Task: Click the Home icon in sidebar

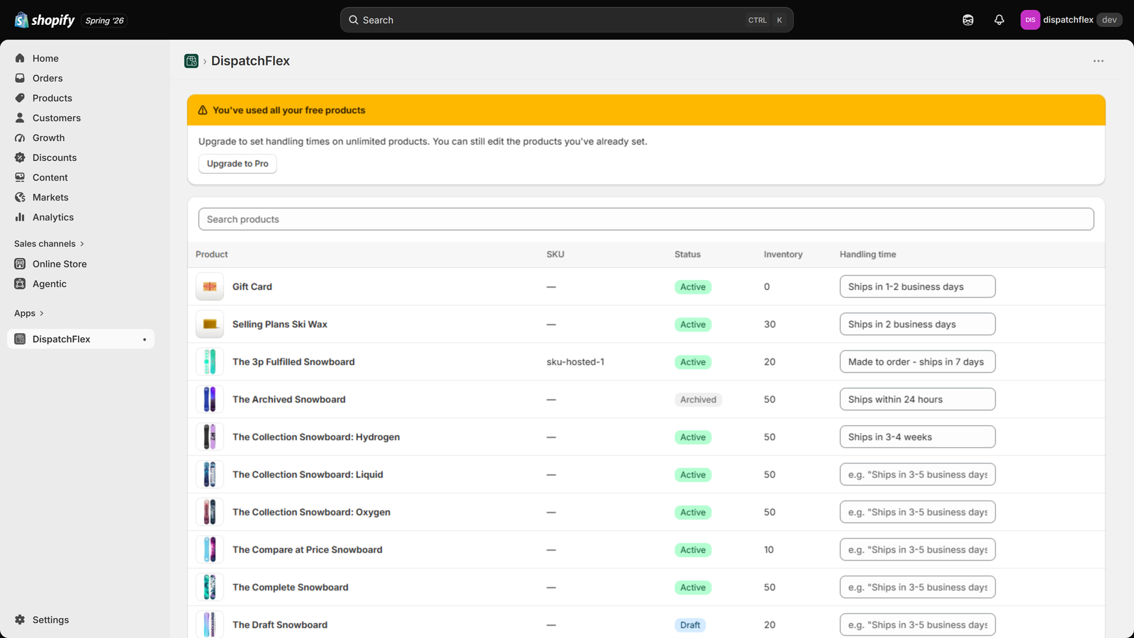Action: [20, 58]
